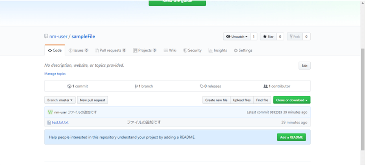View the 1 commit history

tap(78, 86)
